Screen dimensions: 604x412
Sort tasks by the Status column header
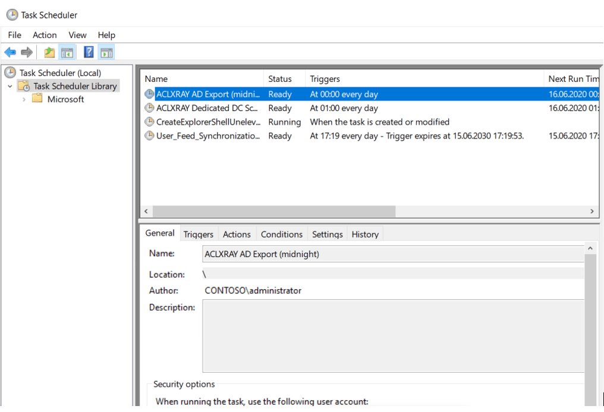(x=280, y=79)
